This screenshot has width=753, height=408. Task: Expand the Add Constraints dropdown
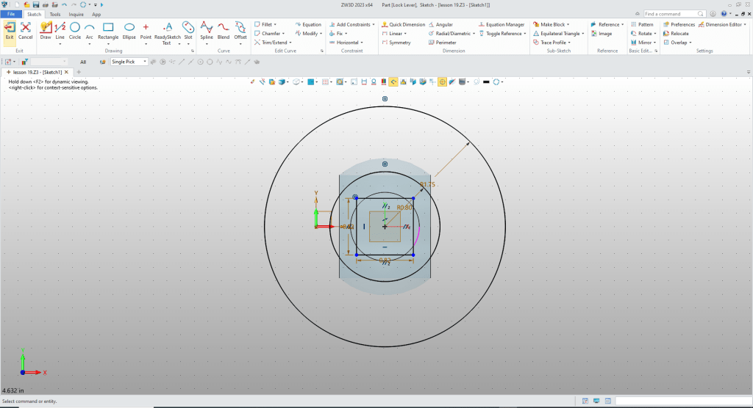(x=374, y=24)
